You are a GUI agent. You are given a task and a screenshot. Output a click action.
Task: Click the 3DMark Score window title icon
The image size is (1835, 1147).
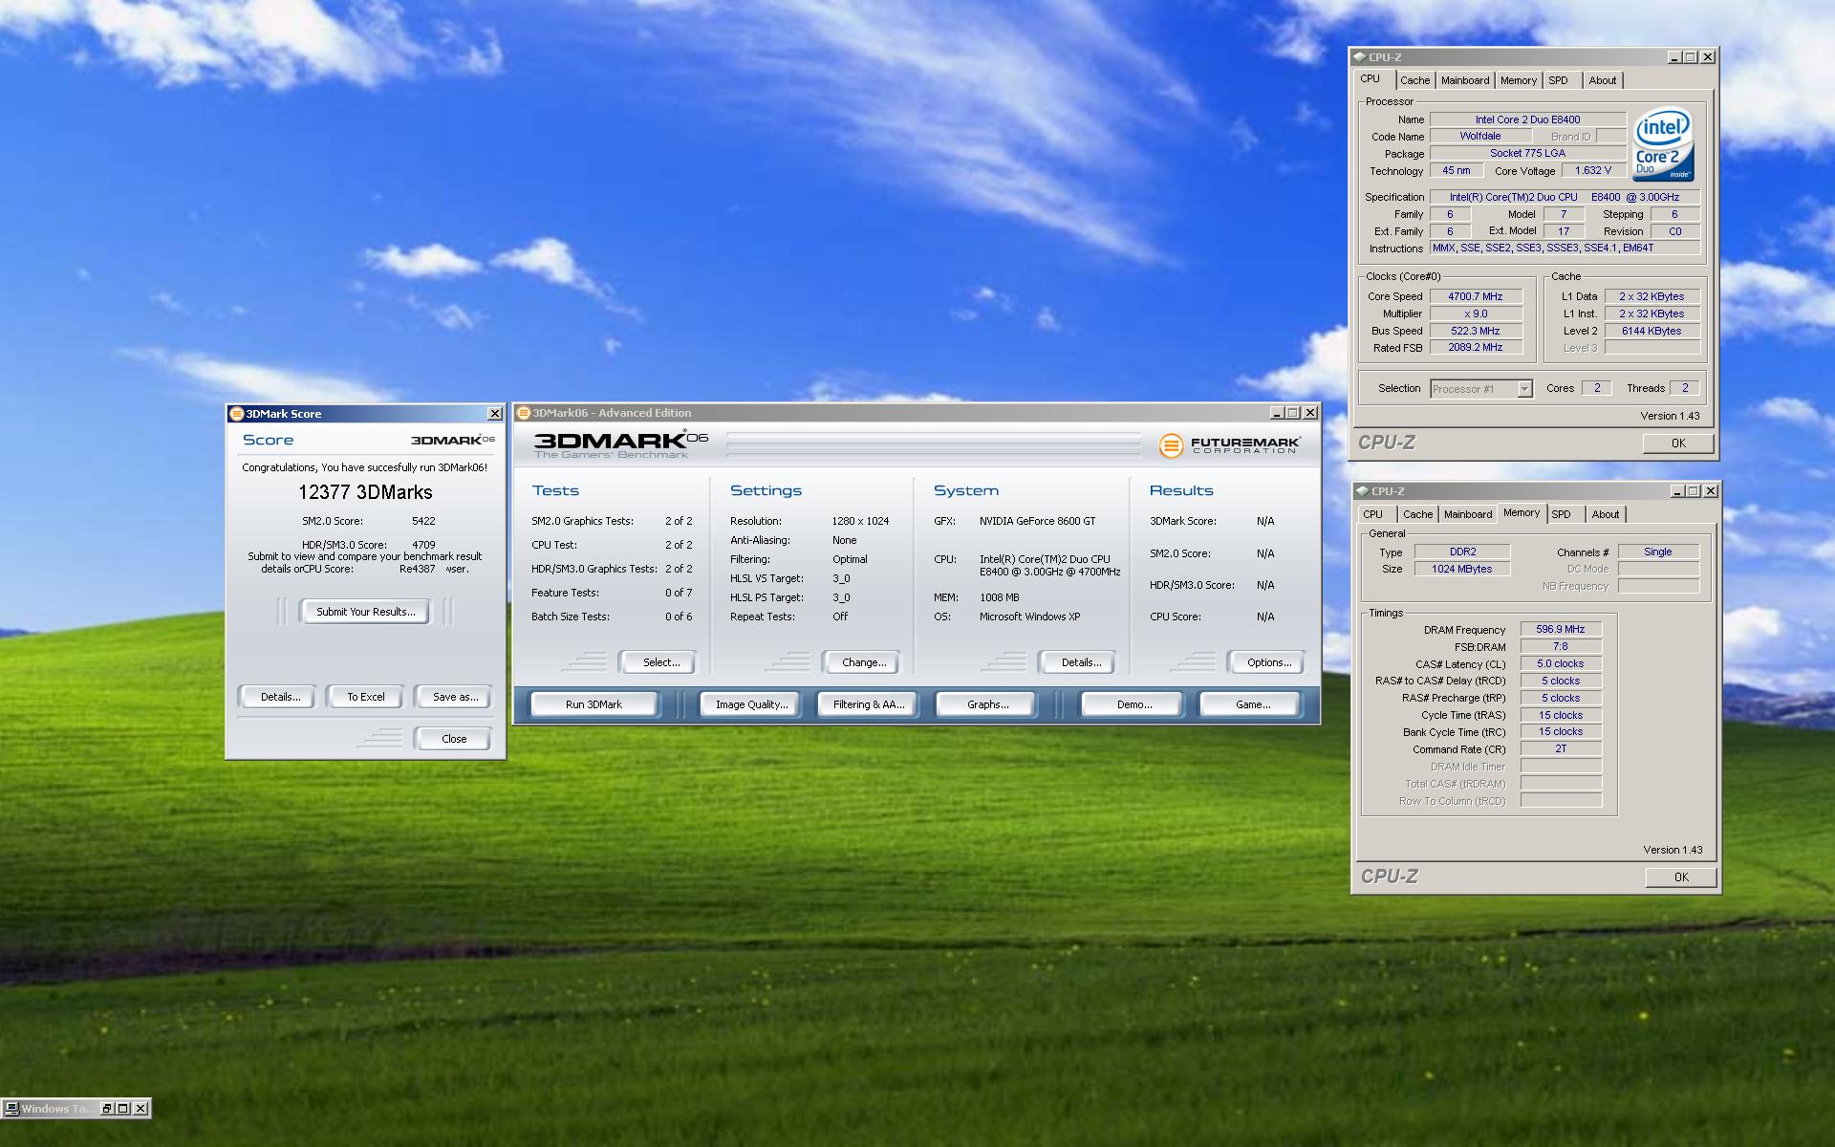[x=237, y=414]
